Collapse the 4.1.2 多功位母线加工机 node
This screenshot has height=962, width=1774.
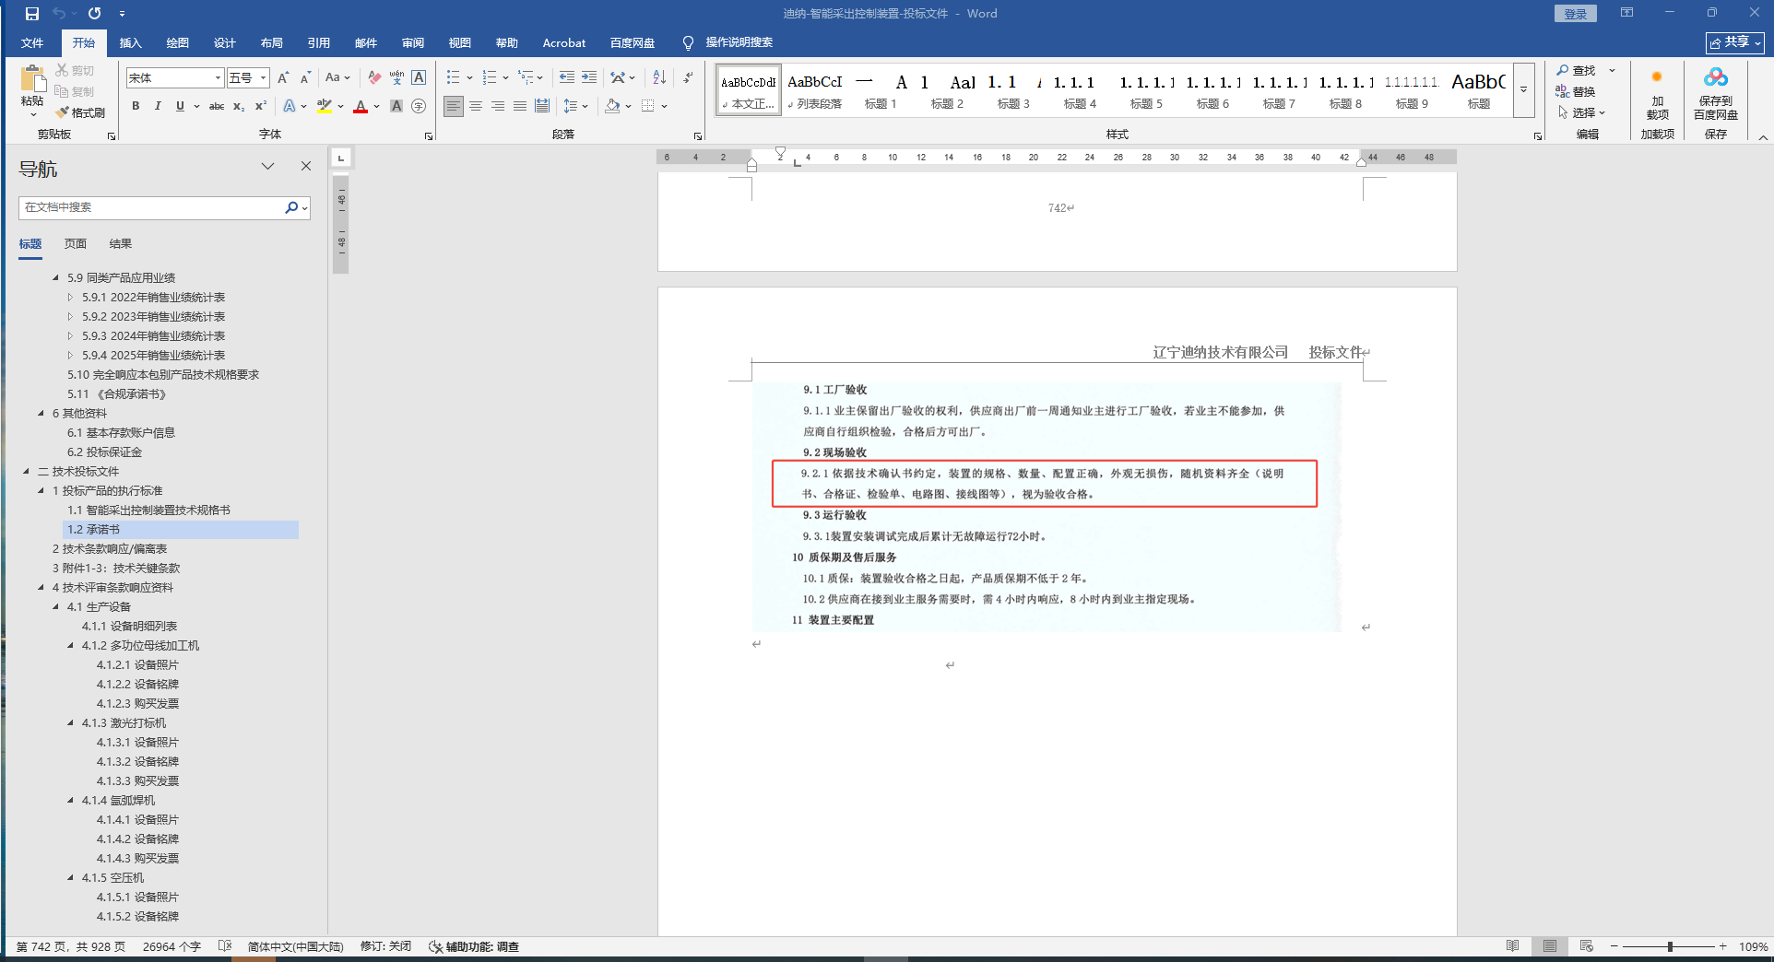click(70, 645)
